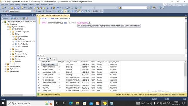Click the Paste toolbar icon
Screen dimensions: 188x106
(54, 8)
